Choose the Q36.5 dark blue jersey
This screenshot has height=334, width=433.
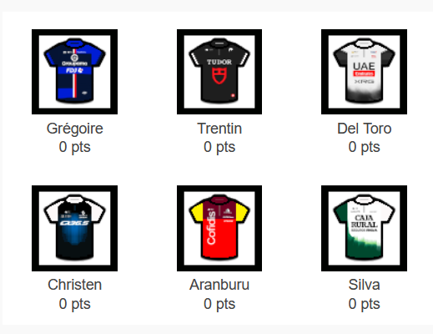coord(74,228)
